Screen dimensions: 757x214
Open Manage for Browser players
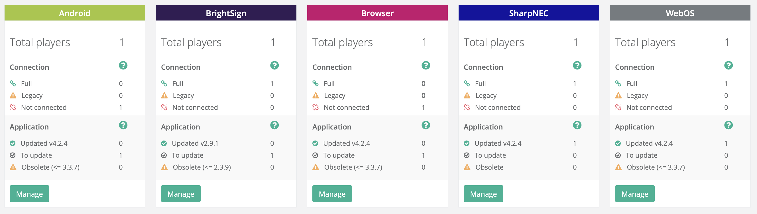332,194
